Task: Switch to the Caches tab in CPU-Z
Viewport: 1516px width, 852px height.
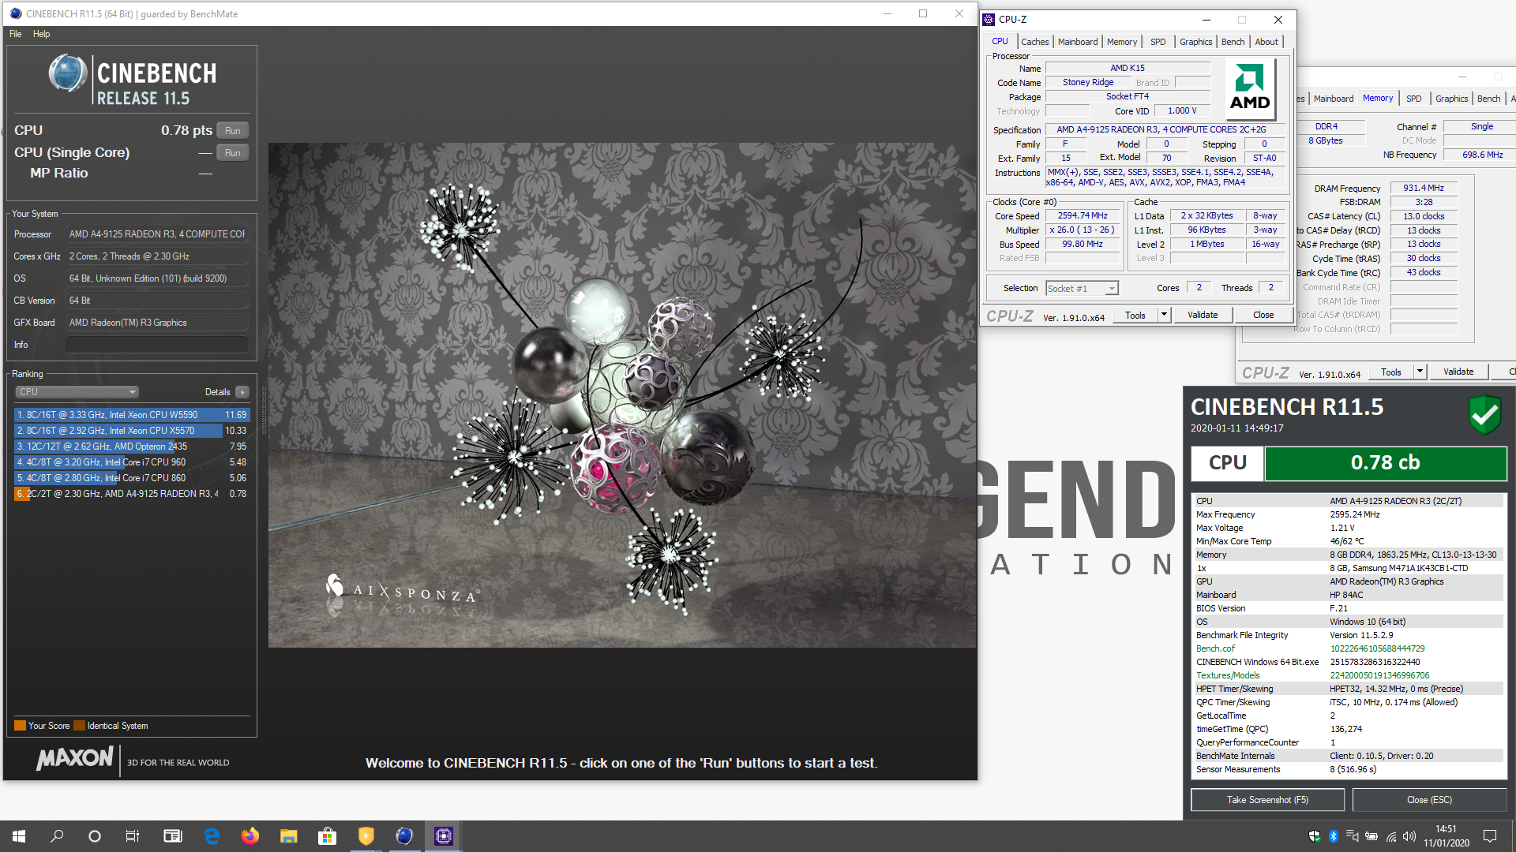Action: 1034,42
